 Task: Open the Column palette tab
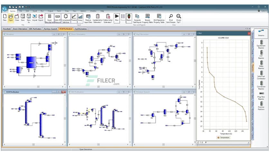[253, 59]
